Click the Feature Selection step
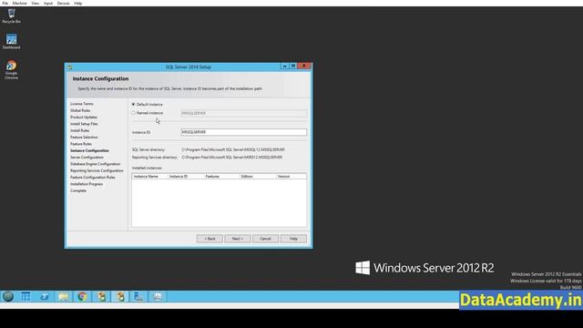 tap(84, 138)
